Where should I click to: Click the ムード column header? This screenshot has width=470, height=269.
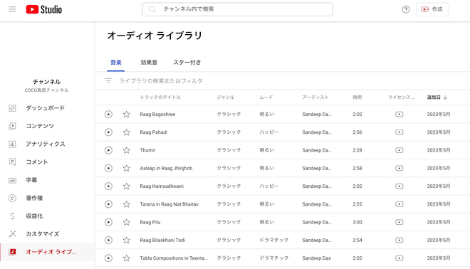pyautogui.click(x=266, y=97)
